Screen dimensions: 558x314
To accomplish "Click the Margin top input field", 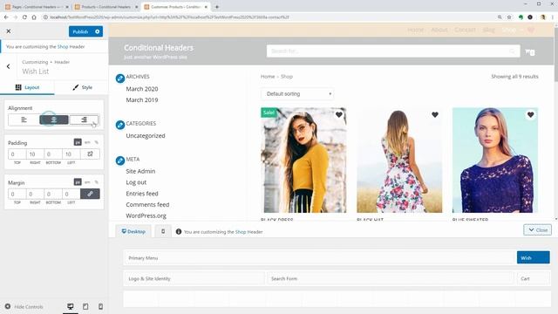I will click(x=17, y=194).
